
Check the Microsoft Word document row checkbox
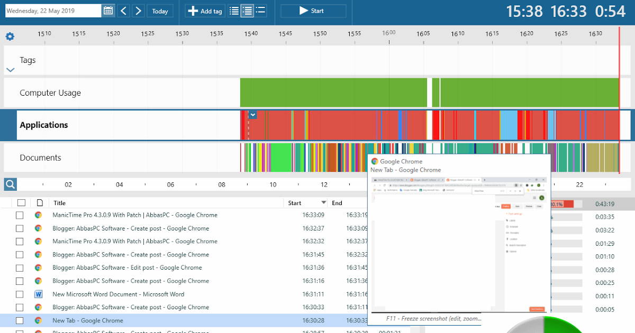[x=20, y=294]
